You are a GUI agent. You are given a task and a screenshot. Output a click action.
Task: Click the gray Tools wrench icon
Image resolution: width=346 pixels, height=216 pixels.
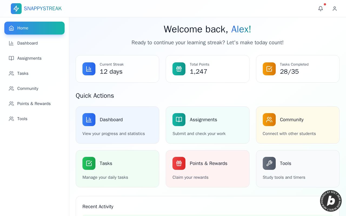pyautogui.click(x=269, y=163)
